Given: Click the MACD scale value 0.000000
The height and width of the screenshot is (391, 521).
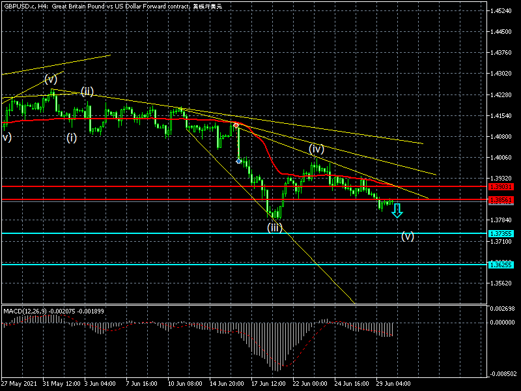Looking at the screenshot, I should [x=502, y=323].
